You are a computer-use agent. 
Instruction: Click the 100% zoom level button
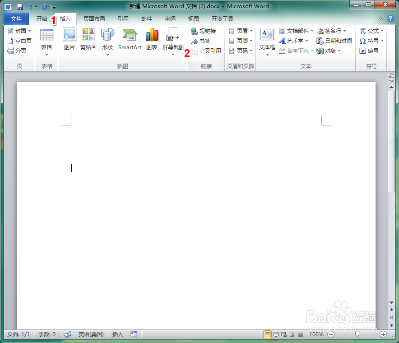coord(316,334)
